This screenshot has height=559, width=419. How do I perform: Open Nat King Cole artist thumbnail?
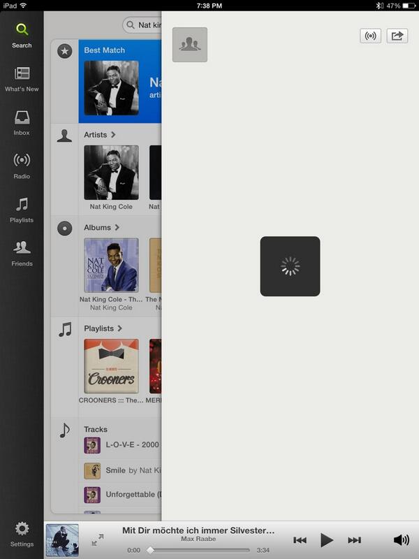(x=111, y=173)
